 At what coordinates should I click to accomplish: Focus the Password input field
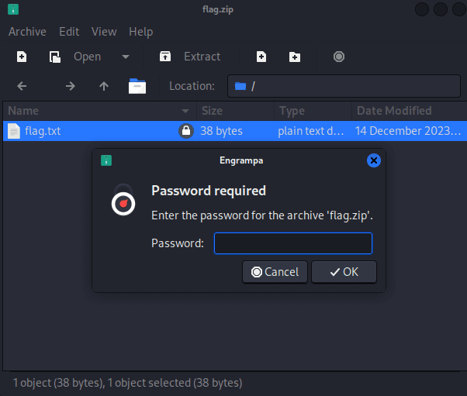293,243
